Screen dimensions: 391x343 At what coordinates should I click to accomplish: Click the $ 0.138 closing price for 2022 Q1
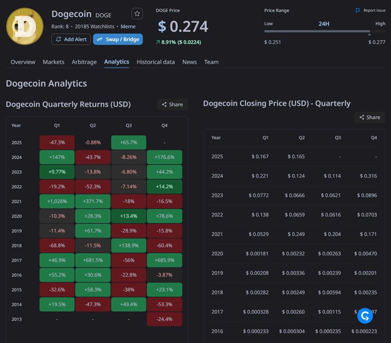click(x=260, y=215)
